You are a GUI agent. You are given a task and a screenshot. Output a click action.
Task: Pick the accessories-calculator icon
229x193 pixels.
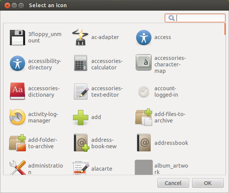click(x=81, y=63)
